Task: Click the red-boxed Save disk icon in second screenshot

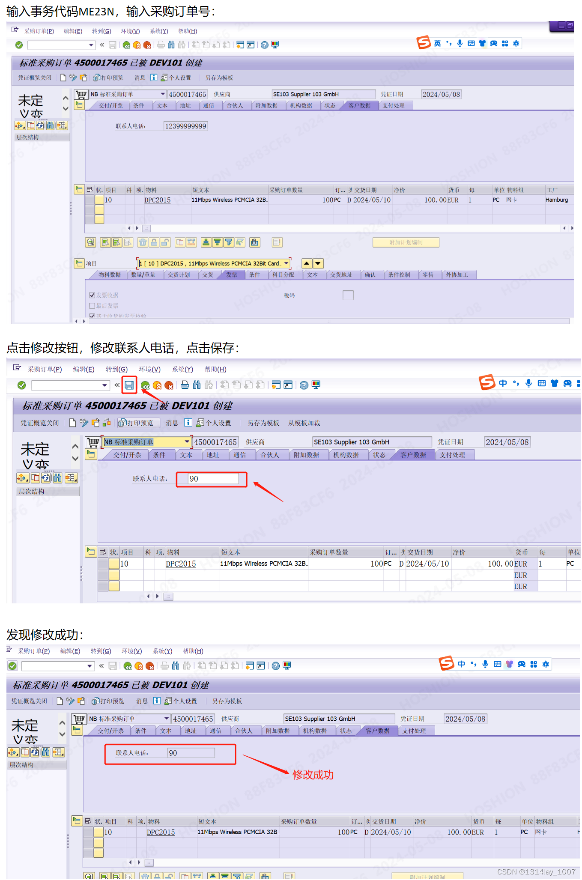Action: coord(129,385)
